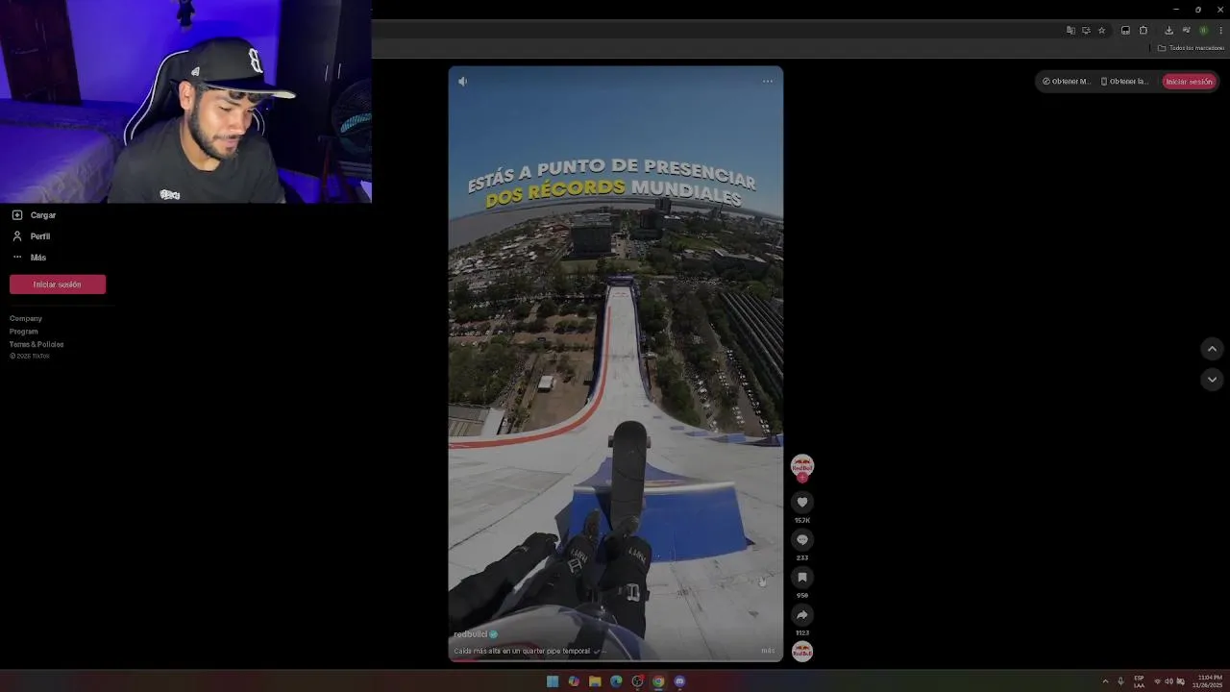Click Chrome translate page icon

[x=1070, y=30]
